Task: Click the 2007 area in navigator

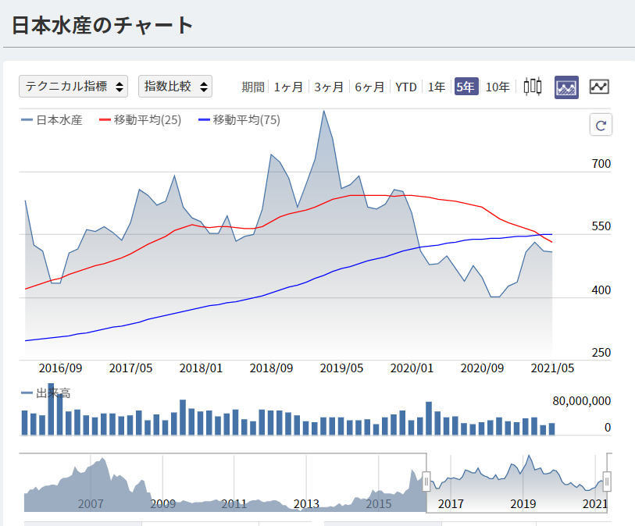Action: [x=91, y=503]
